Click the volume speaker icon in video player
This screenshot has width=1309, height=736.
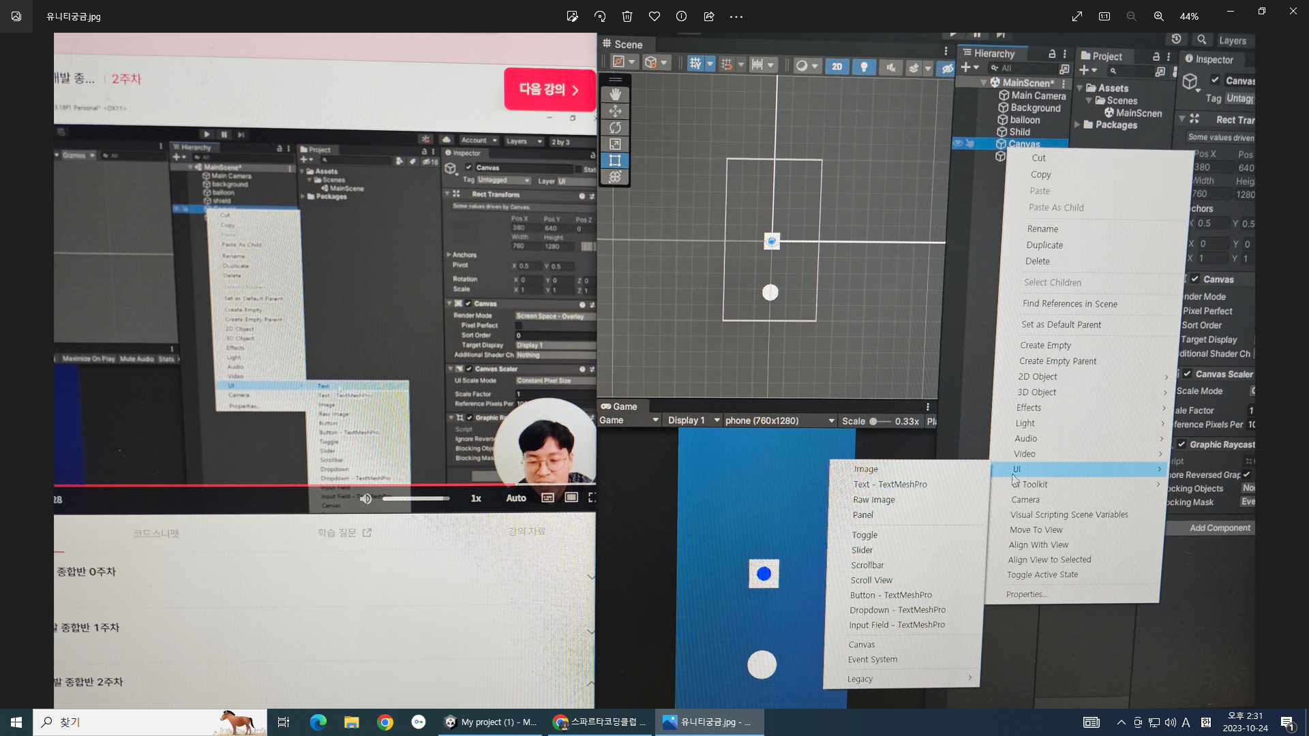click(x=366, y=498)
